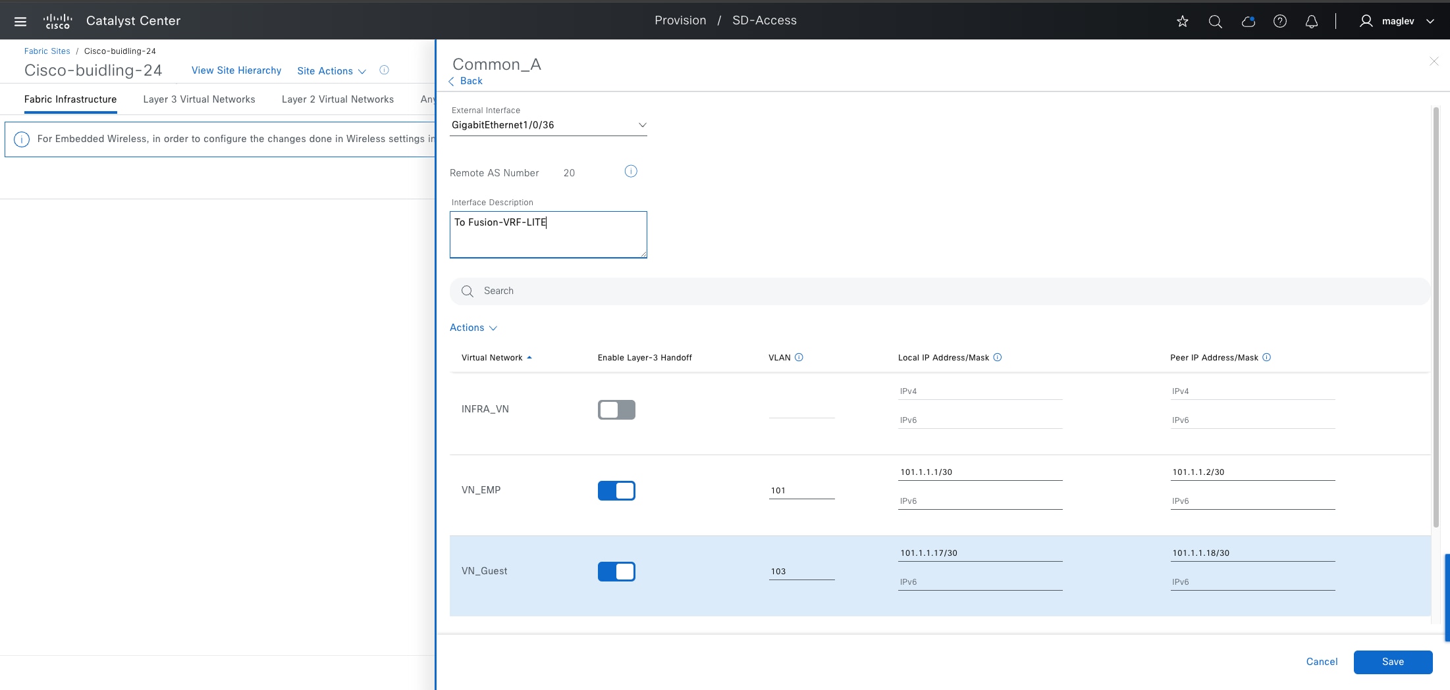1450x690 pixels.
Task: Click the Save button
Action: tap(1392, 662)
